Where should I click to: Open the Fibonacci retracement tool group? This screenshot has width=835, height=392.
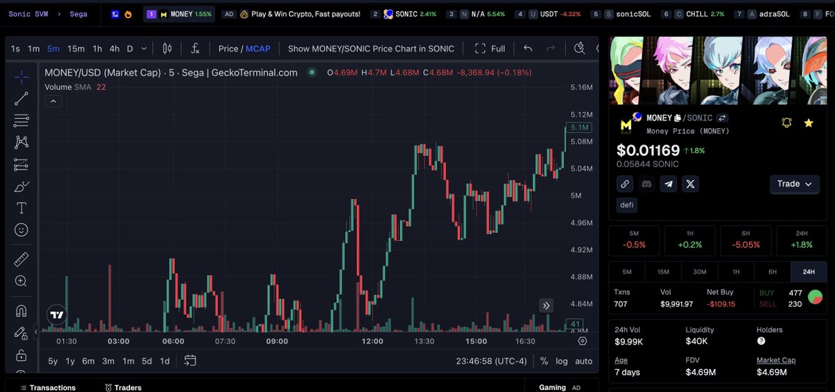pyautogui.click(x=22, y=120)
